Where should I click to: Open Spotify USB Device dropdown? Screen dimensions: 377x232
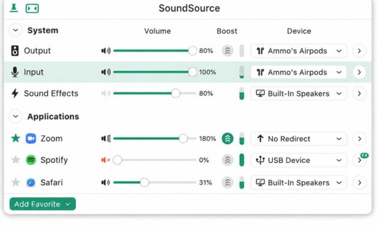[299, 160]
